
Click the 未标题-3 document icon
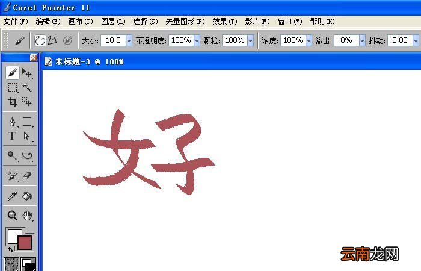(48, 61)
